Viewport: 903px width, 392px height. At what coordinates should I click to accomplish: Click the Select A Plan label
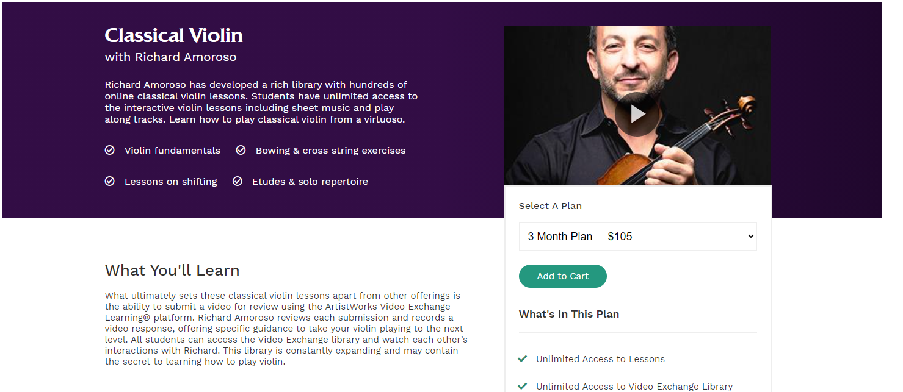pyautogui.click(x=550, y=206)
